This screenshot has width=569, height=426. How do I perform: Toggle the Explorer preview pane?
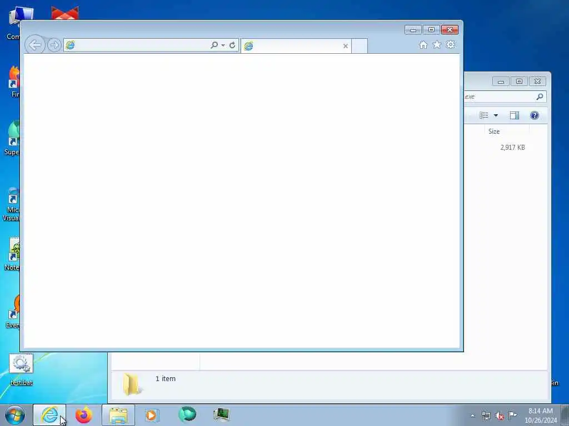[514, 115]
